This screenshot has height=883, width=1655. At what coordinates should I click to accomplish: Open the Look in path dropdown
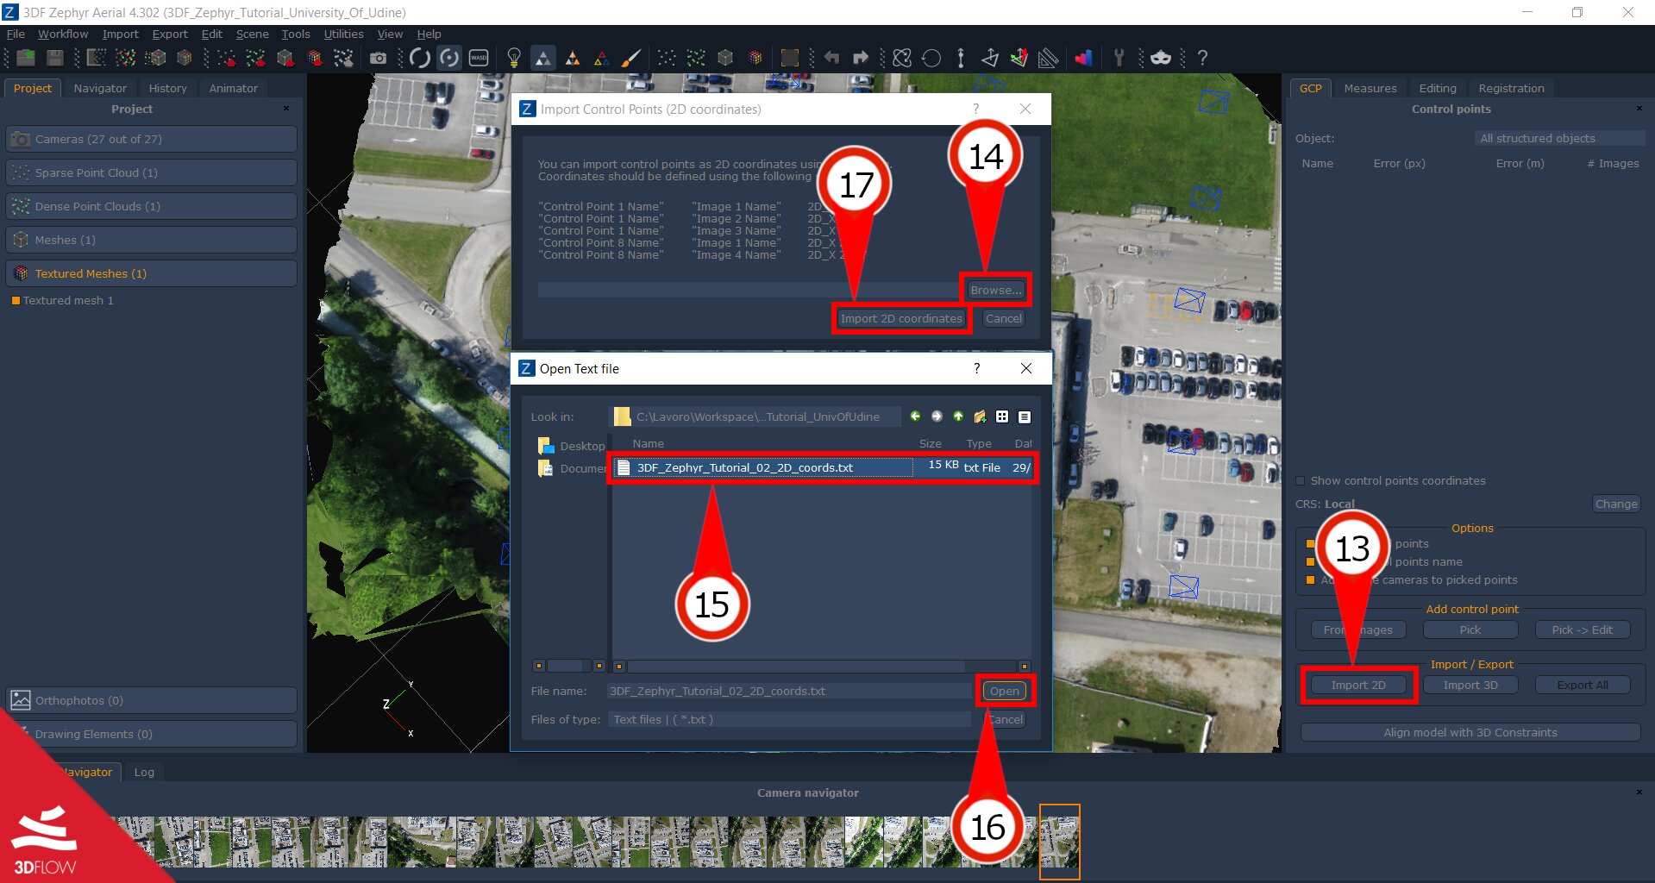point(755,416)
